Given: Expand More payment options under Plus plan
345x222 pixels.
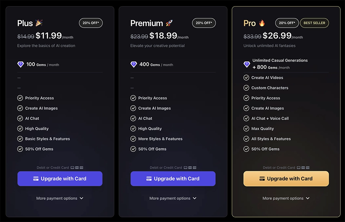Looking at the screenshot, I should [60, 199].
